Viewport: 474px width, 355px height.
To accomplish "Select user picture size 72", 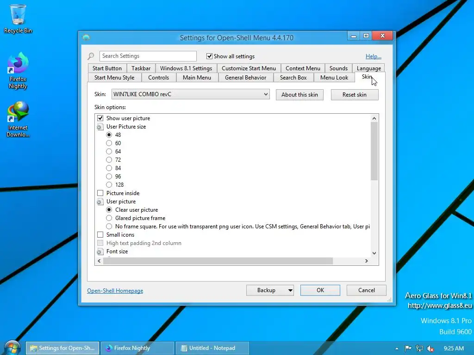I will coord(109,159).
